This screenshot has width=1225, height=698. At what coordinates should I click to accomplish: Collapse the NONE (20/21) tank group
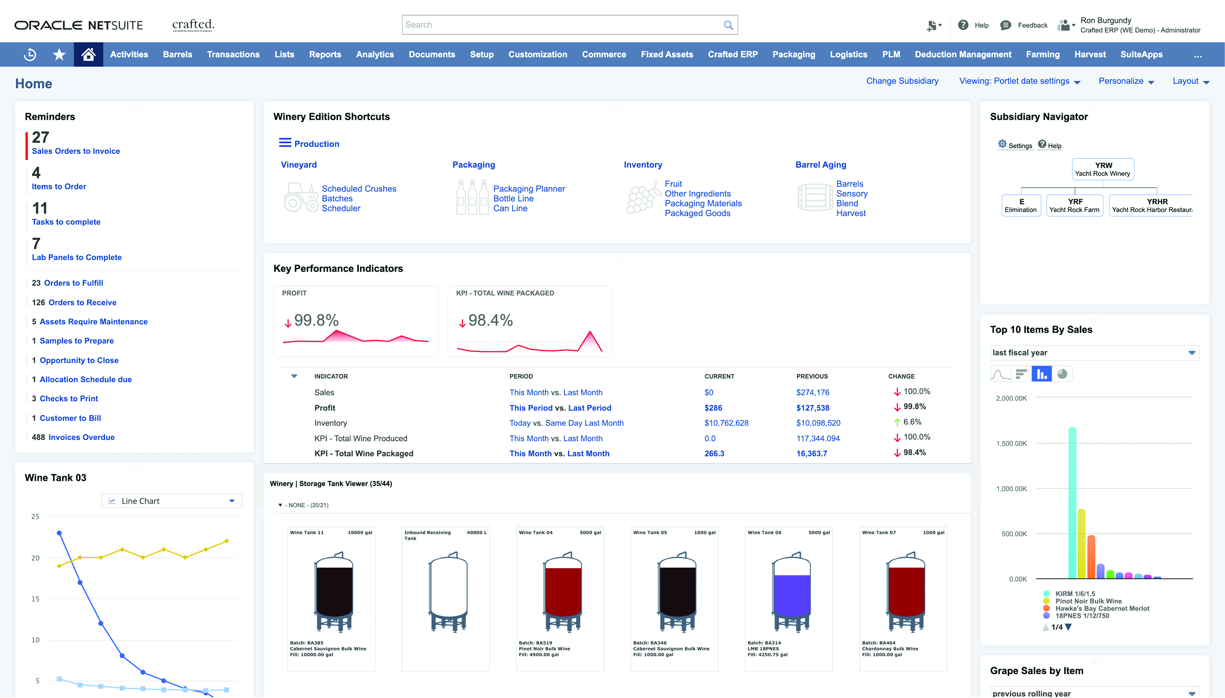click(x=280, y=505)
